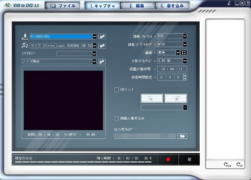Click the 時間 00:00:00 readout
This screenshot has width=251, height=180.
pyautogui.click(x=44, y=135)
